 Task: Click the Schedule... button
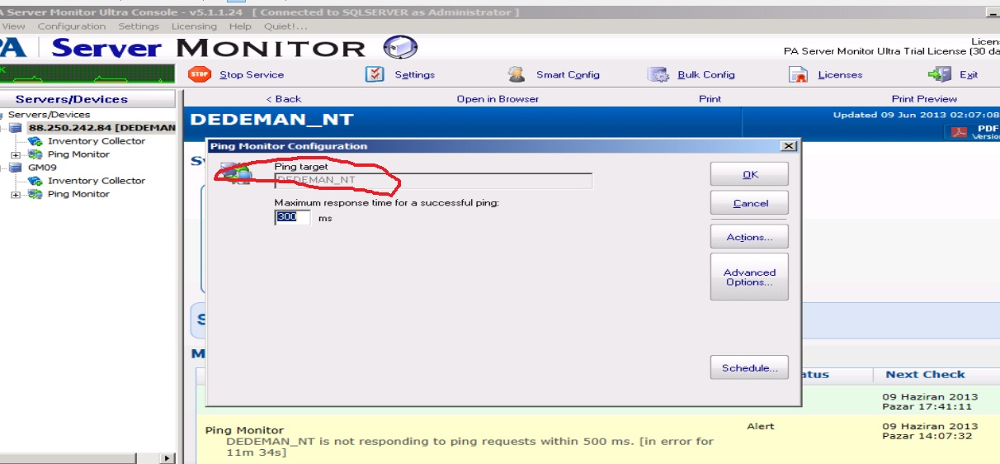749,367
